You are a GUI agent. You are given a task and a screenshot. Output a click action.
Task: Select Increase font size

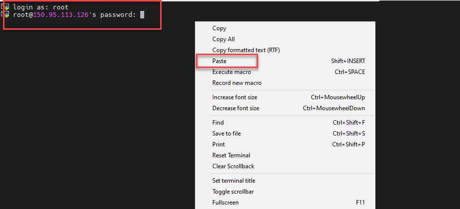(x=235, y=97)
